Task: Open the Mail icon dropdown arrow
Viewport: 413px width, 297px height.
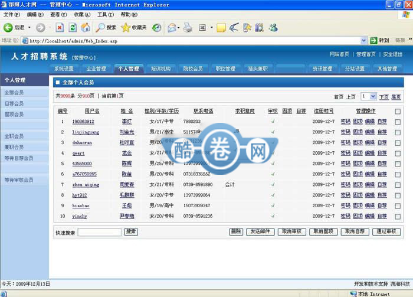Action: (x=178, y=27)
